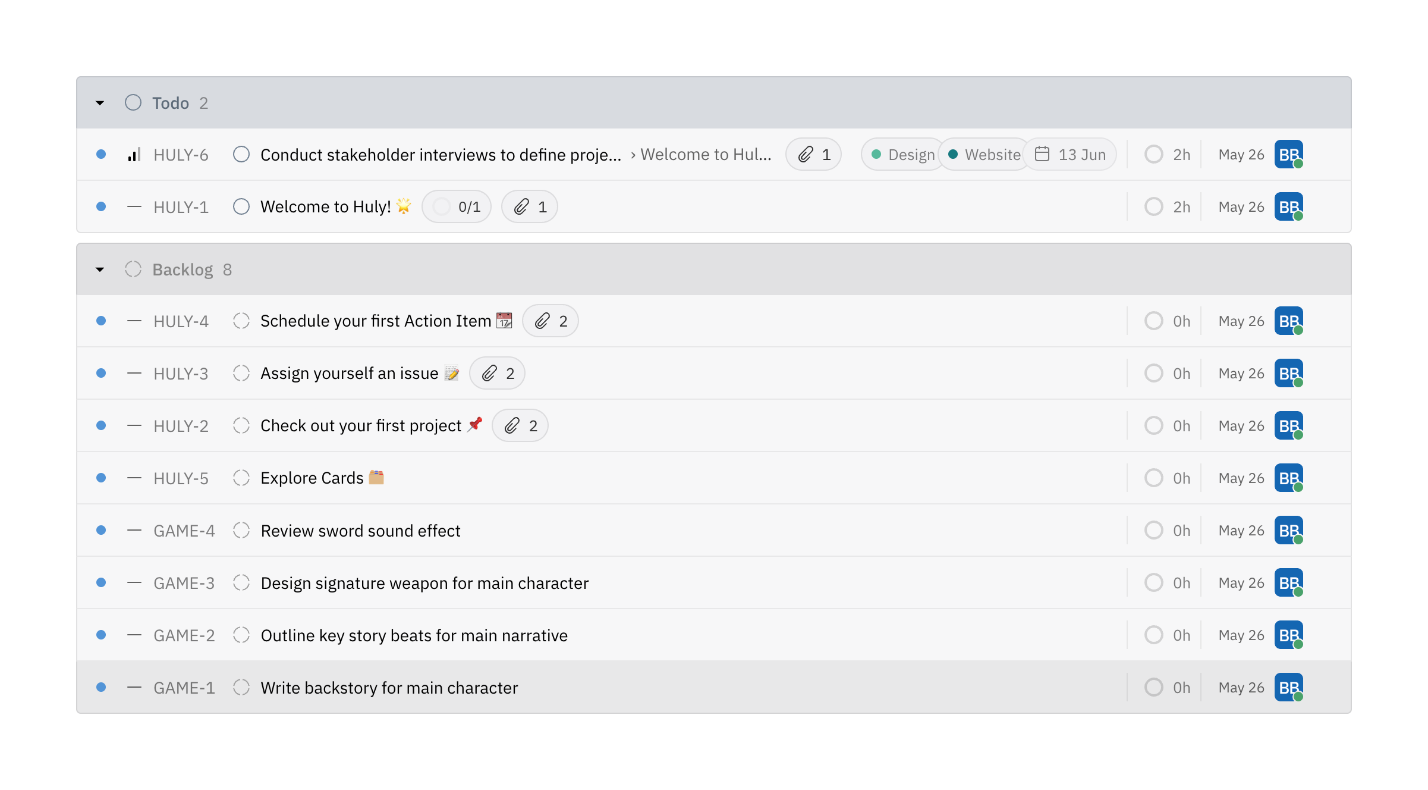Open issue Review sword sound effect
The image size is (1428, 790).
pyautogui.click(x=360, y=530)
